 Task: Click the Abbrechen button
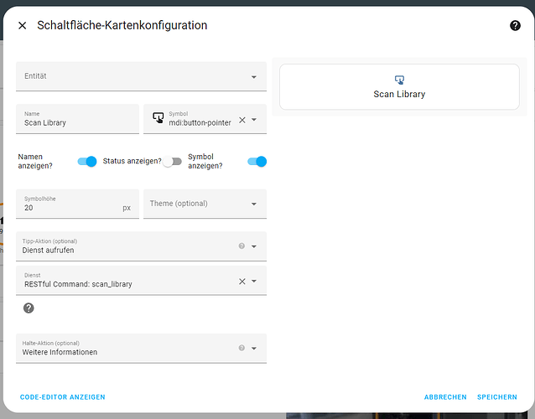(x=445, y=397)
